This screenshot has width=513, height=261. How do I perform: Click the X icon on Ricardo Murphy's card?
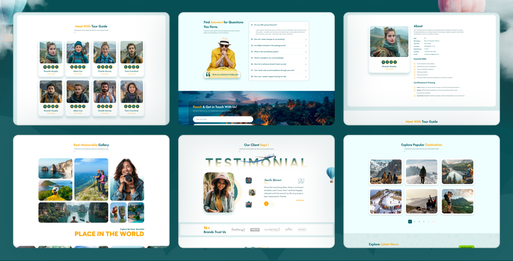pos(45,67)
